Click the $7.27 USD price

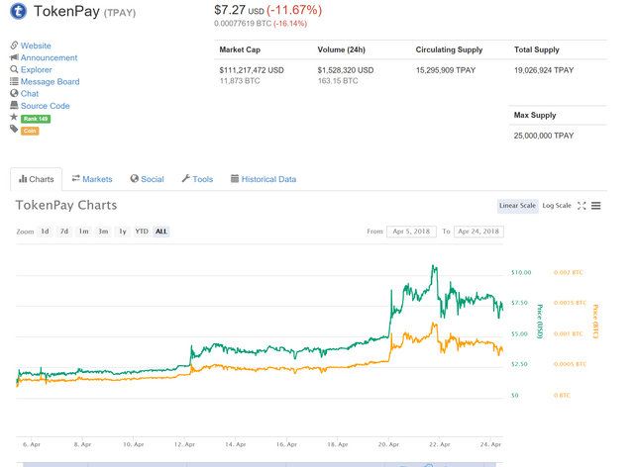click(239, 10)
